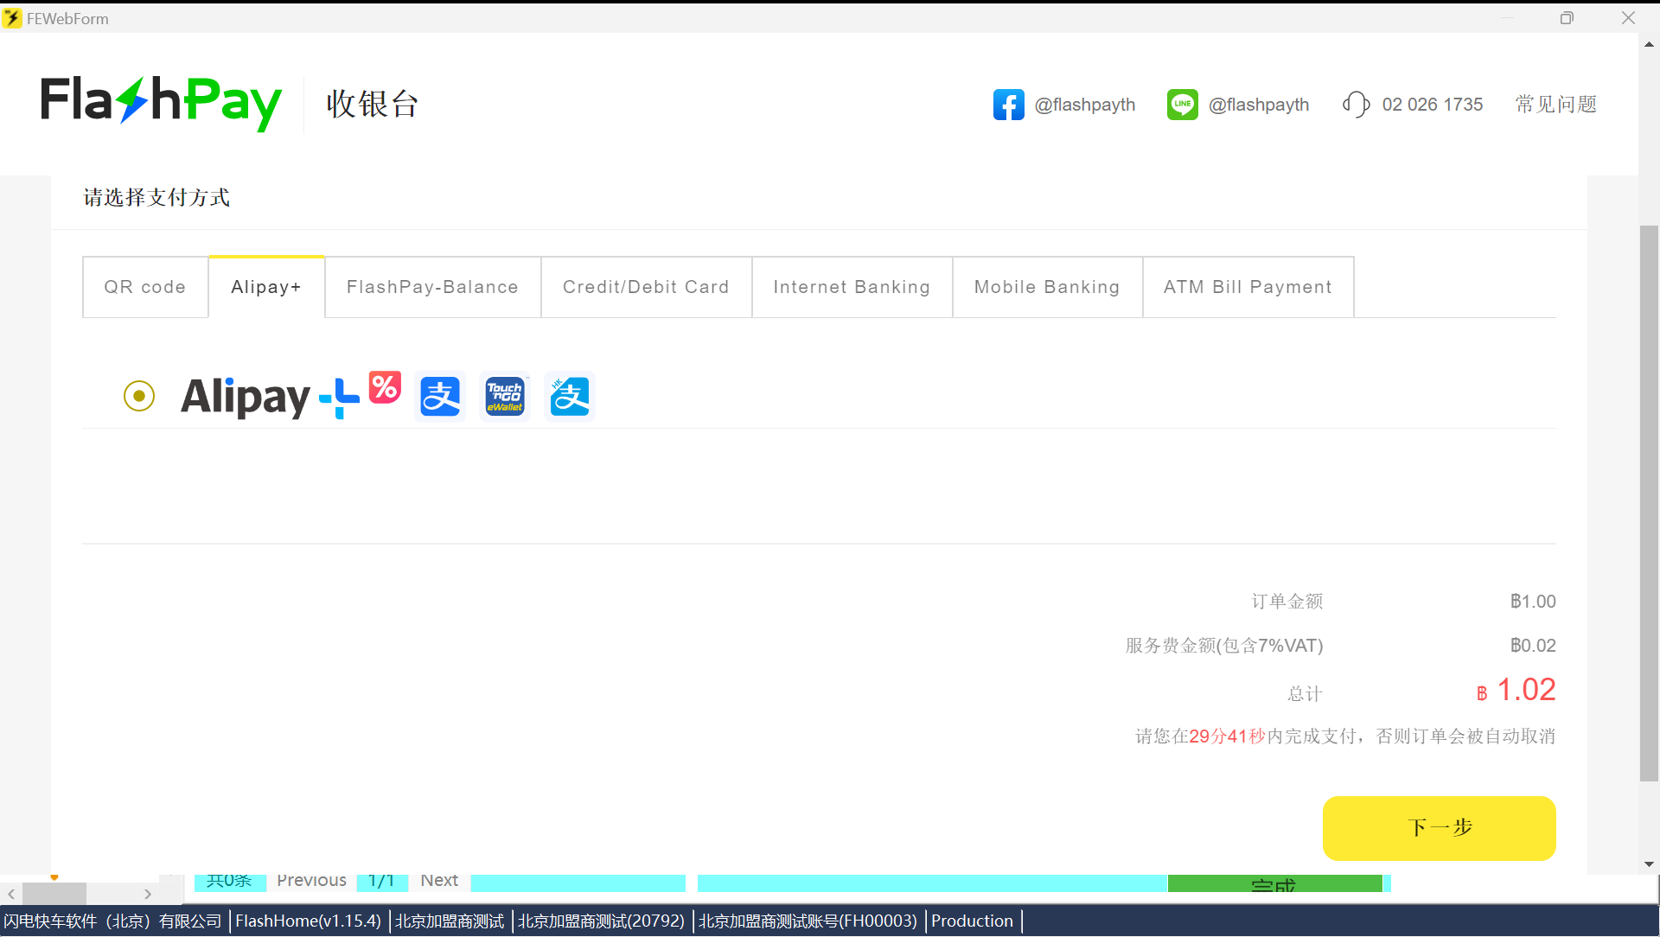Screen dimensions: 1660x937
Task: Select the AlipayHK wallet icon
Action: [569, 396]
